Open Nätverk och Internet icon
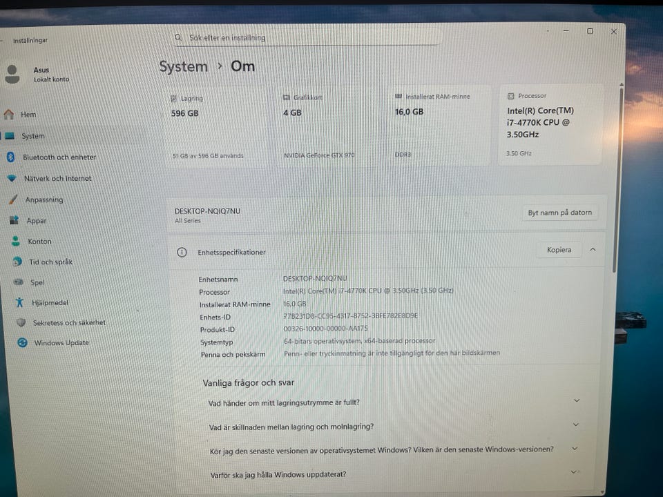 tap(12, 178)
